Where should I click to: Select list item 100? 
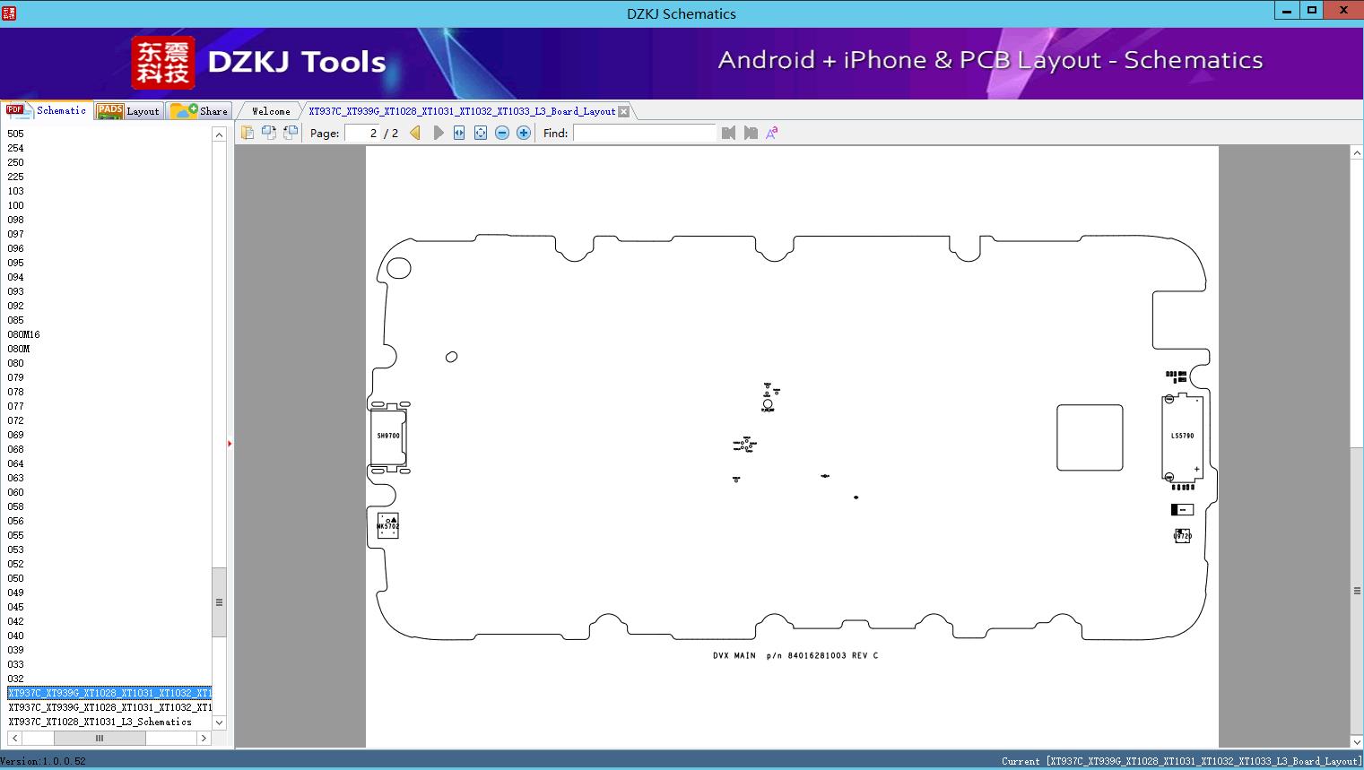[x=16, y=205]
